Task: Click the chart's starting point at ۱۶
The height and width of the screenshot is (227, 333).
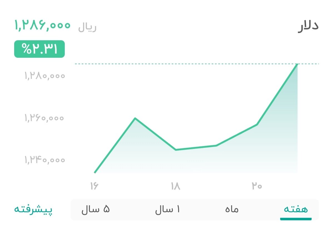Action: click(x=95, y=173)
